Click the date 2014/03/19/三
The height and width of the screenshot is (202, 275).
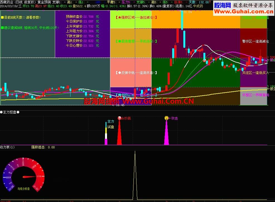(11, 6)
